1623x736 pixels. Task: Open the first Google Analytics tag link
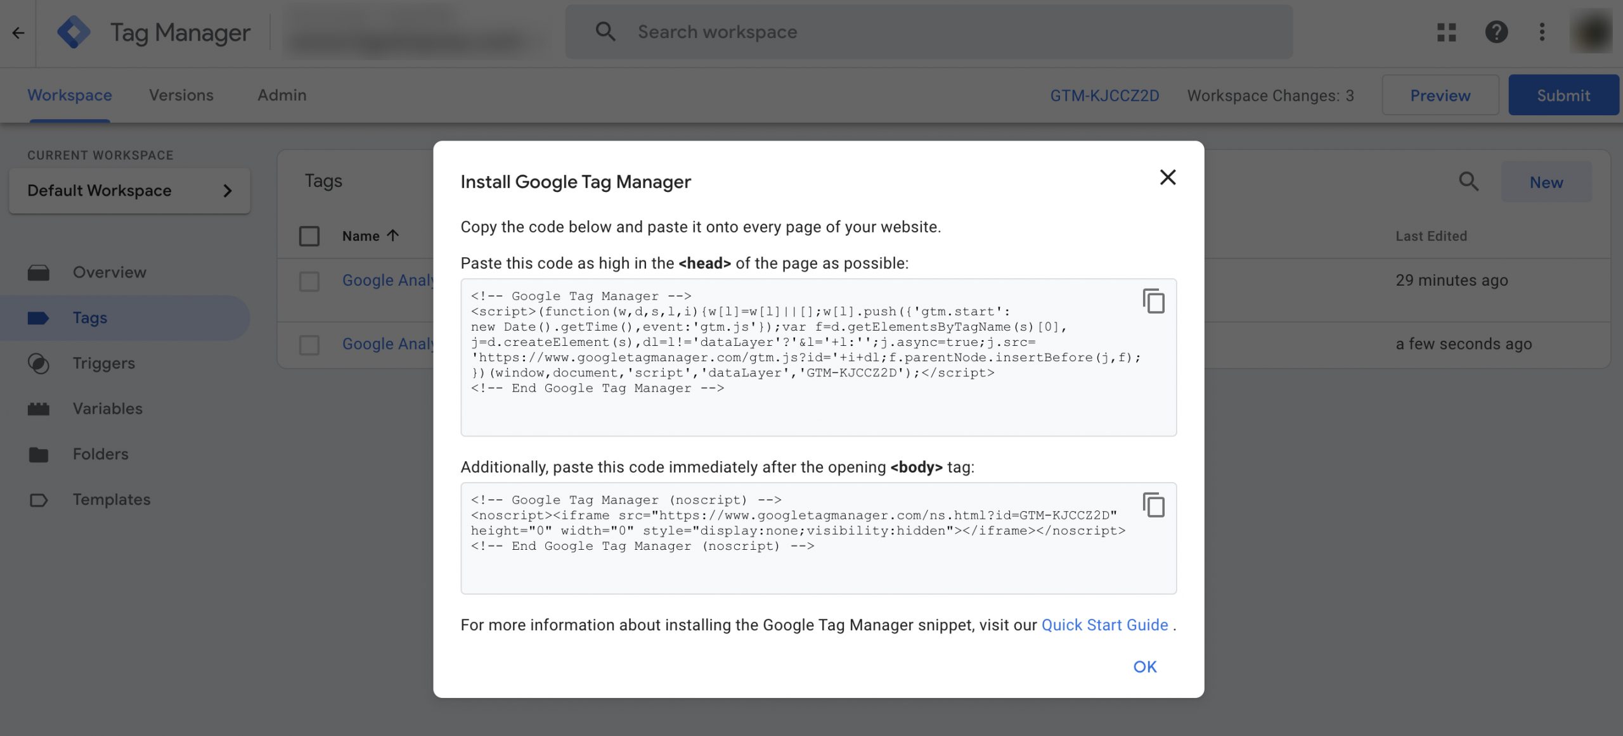pyautogui.click(x=387, y=280)
